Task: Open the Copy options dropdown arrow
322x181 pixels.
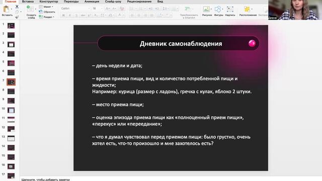Action: click(x=21, y=12)
